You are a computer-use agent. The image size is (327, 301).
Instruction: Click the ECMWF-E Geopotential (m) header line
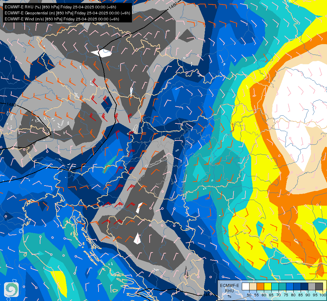(67, 13)
